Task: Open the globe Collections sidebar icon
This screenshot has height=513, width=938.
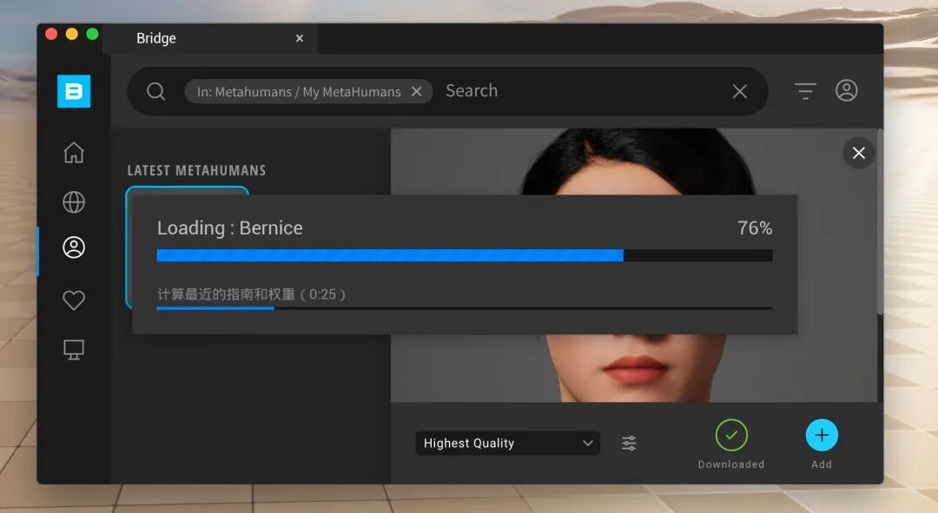Action: click(74, 202)
